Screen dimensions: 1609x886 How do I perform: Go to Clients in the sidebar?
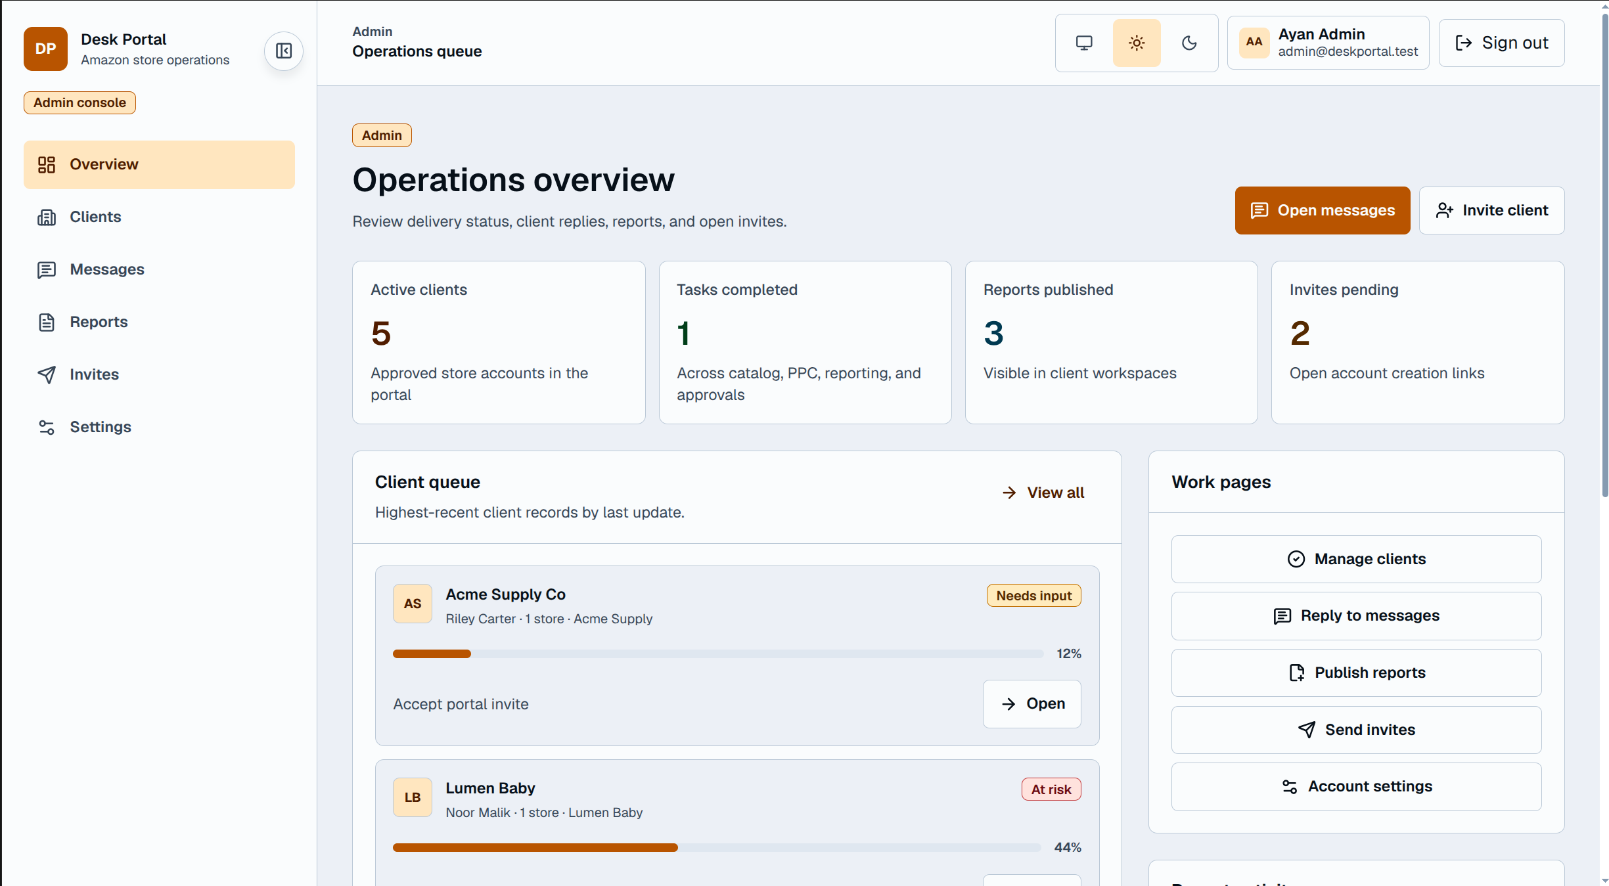point(159,217)
